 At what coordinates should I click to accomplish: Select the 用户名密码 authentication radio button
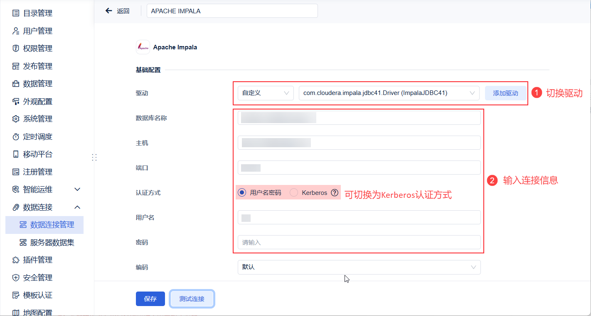click(242, 193)
